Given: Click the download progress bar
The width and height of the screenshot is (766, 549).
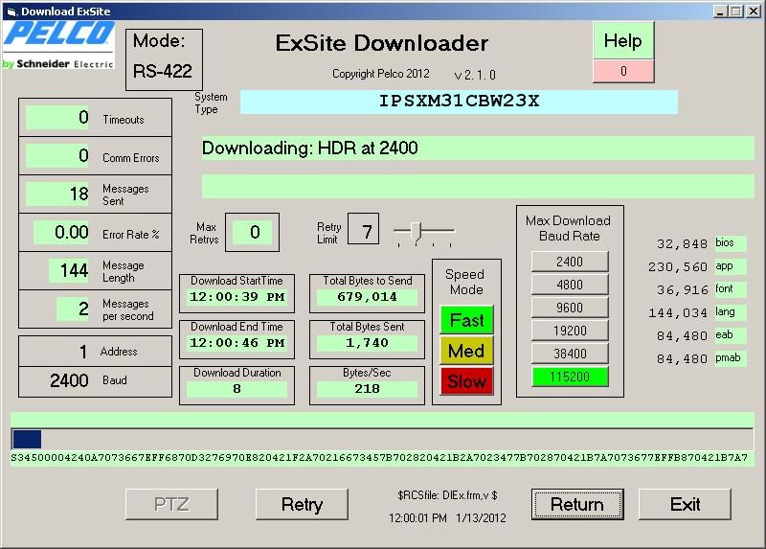Looking at the screenshot, I should (x=382, y=439).
